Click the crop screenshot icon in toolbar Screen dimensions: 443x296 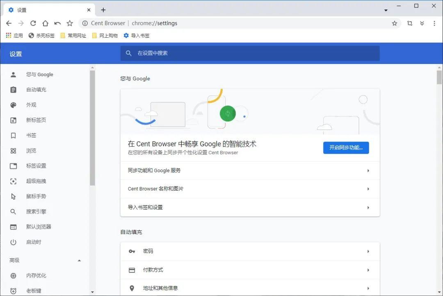click(x=410, y=23)
